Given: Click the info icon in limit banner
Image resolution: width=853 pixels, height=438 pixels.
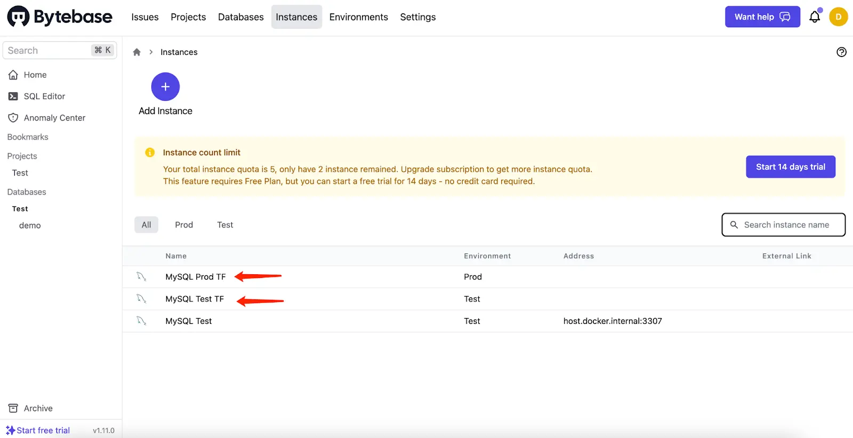Looking at the screenshot, I should click(x=150, y=153).
